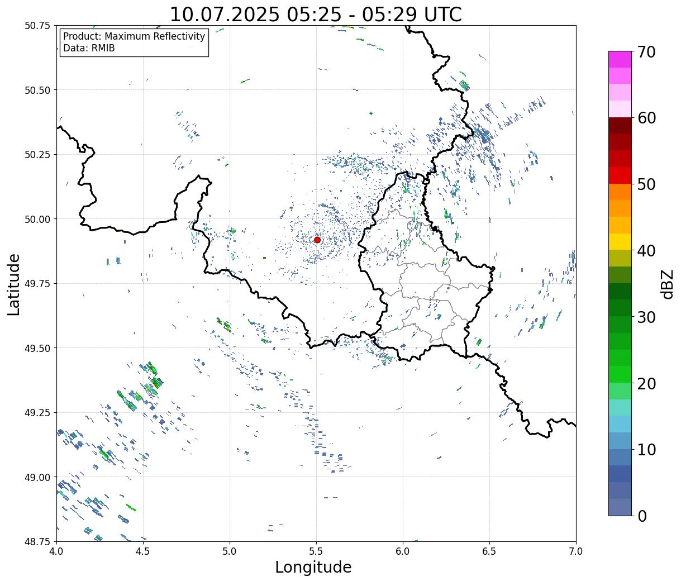The image size is (681, 581).
Task: Click the 'Data: RMIB' legend line
Action: click(89, 48)
